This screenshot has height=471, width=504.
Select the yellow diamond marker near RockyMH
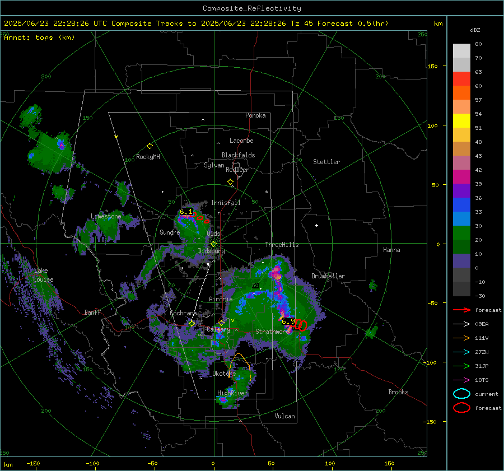[150, 146]
